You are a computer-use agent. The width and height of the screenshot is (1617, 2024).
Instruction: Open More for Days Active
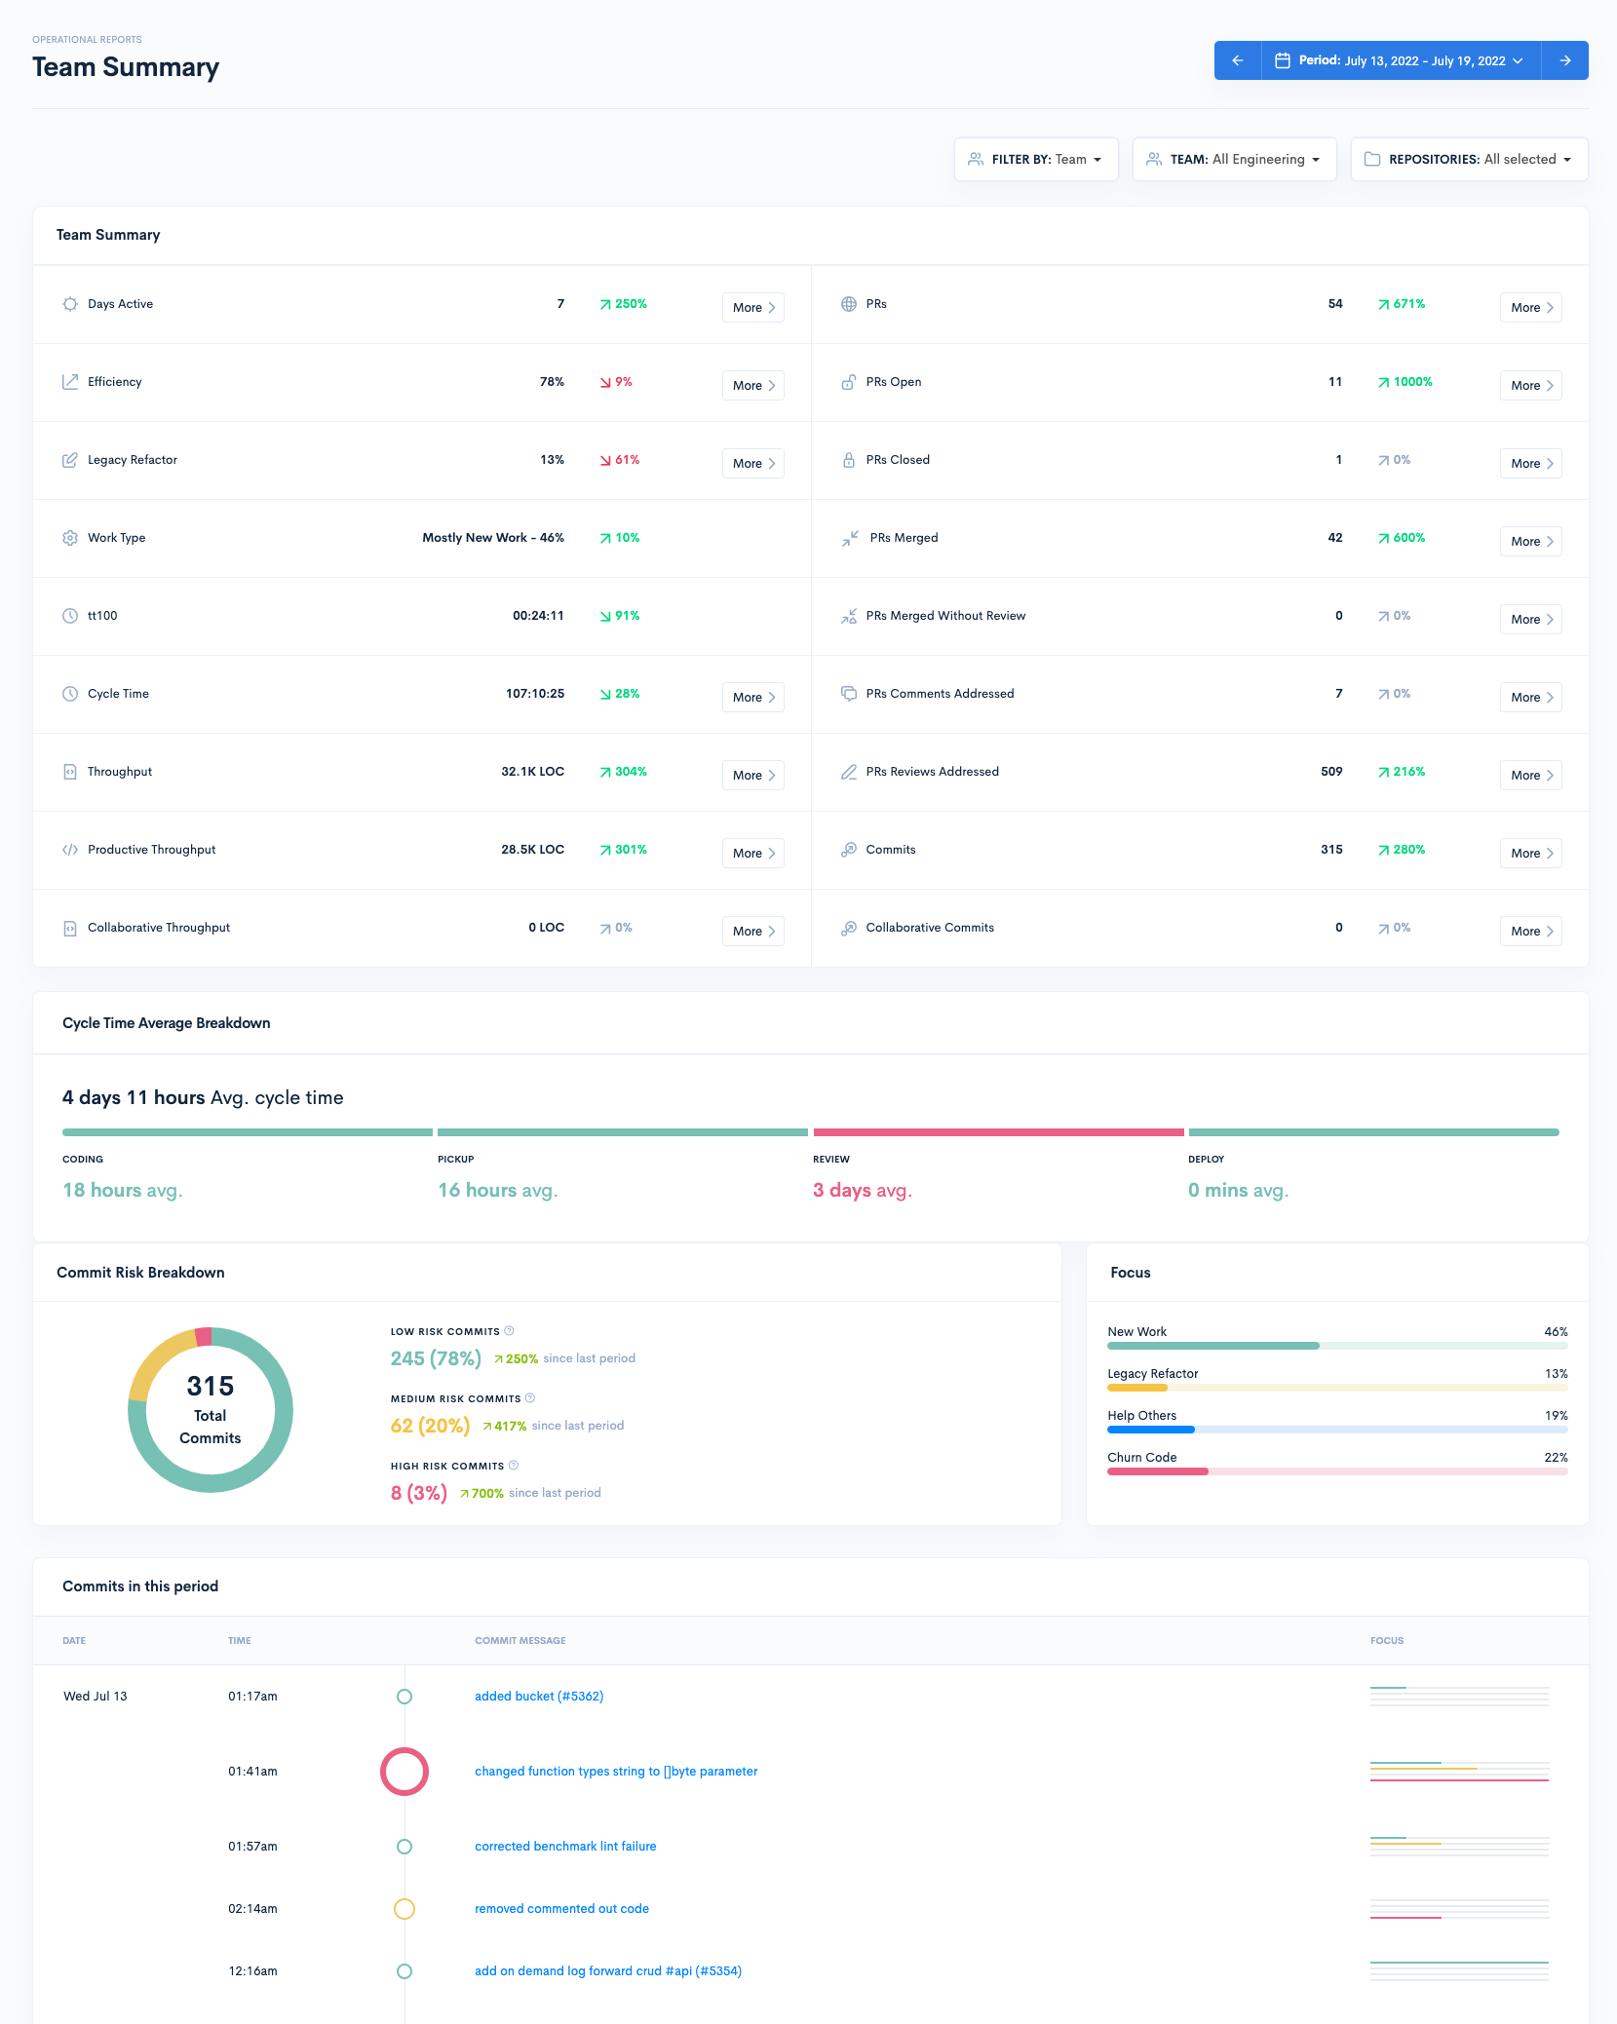(x=753, y=307)
